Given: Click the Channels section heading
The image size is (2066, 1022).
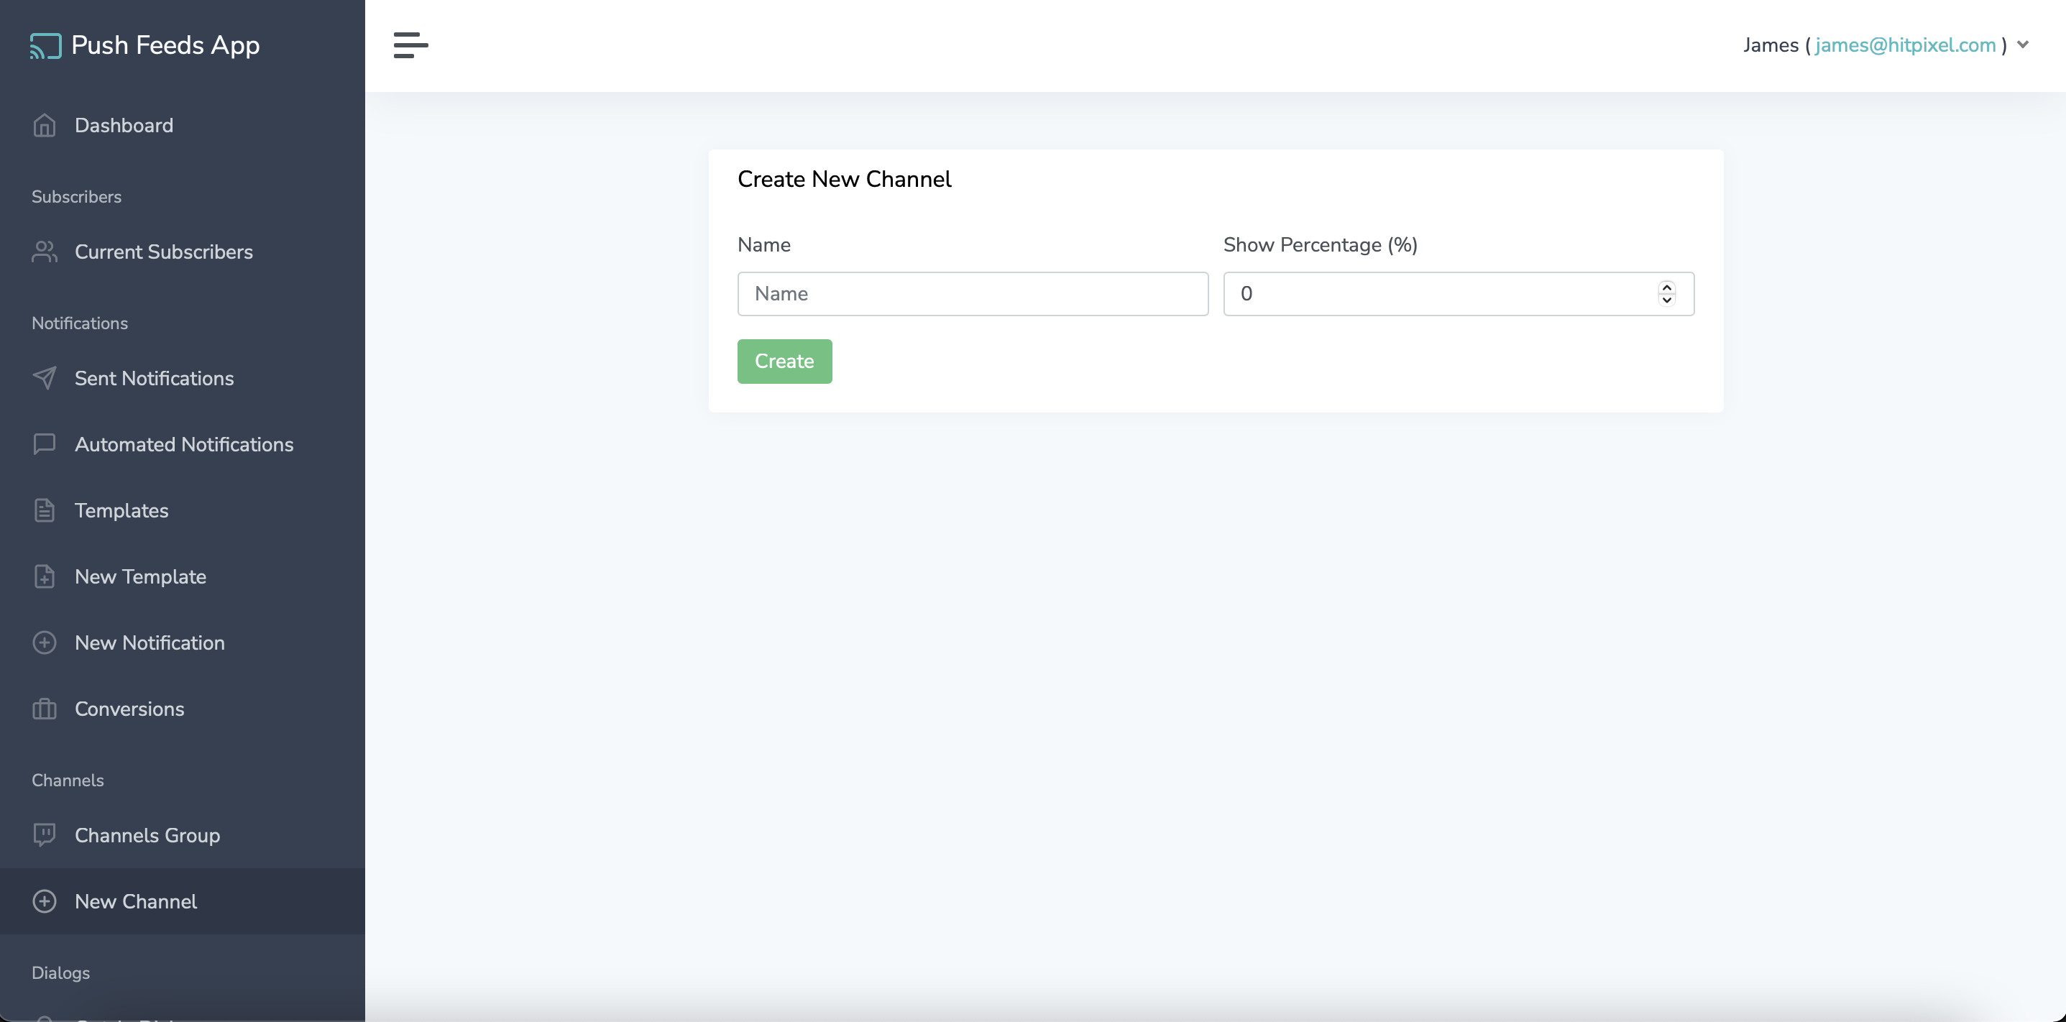Looking at the screenshot, I should point(68,780).
